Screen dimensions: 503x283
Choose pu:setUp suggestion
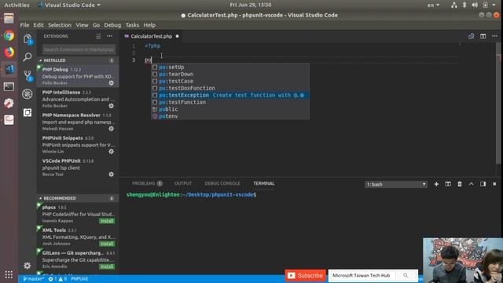click(x=230, y=67)
